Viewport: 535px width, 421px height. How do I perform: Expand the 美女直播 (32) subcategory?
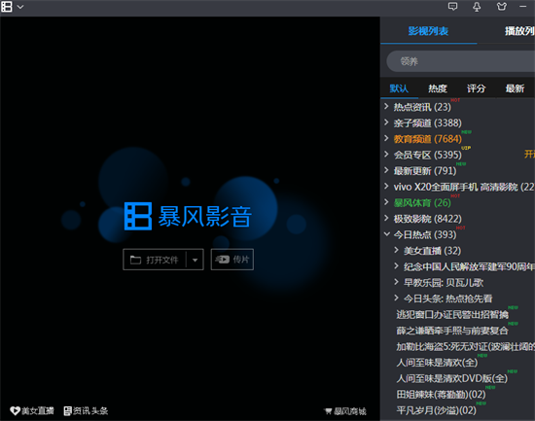(396, 250)
